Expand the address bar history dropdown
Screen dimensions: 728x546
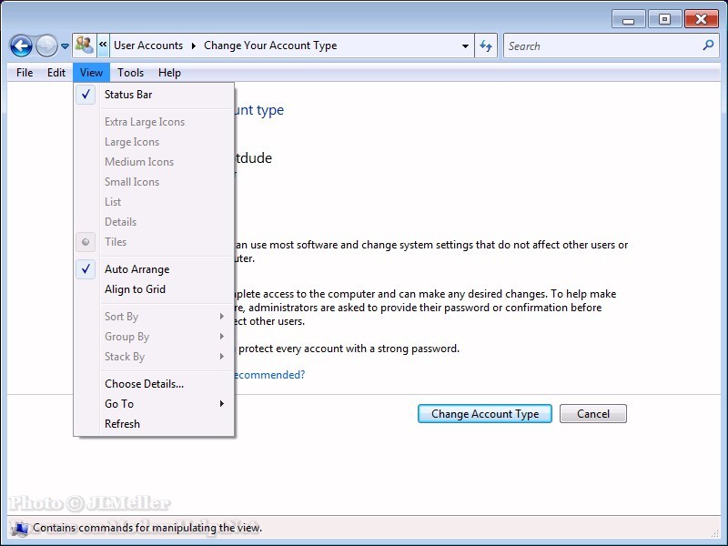[466, 45]
